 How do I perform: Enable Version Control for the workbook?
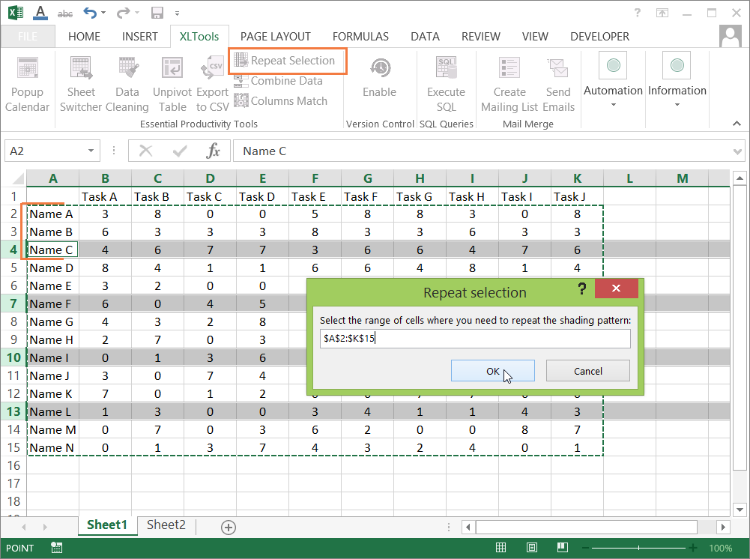[379, 82]
